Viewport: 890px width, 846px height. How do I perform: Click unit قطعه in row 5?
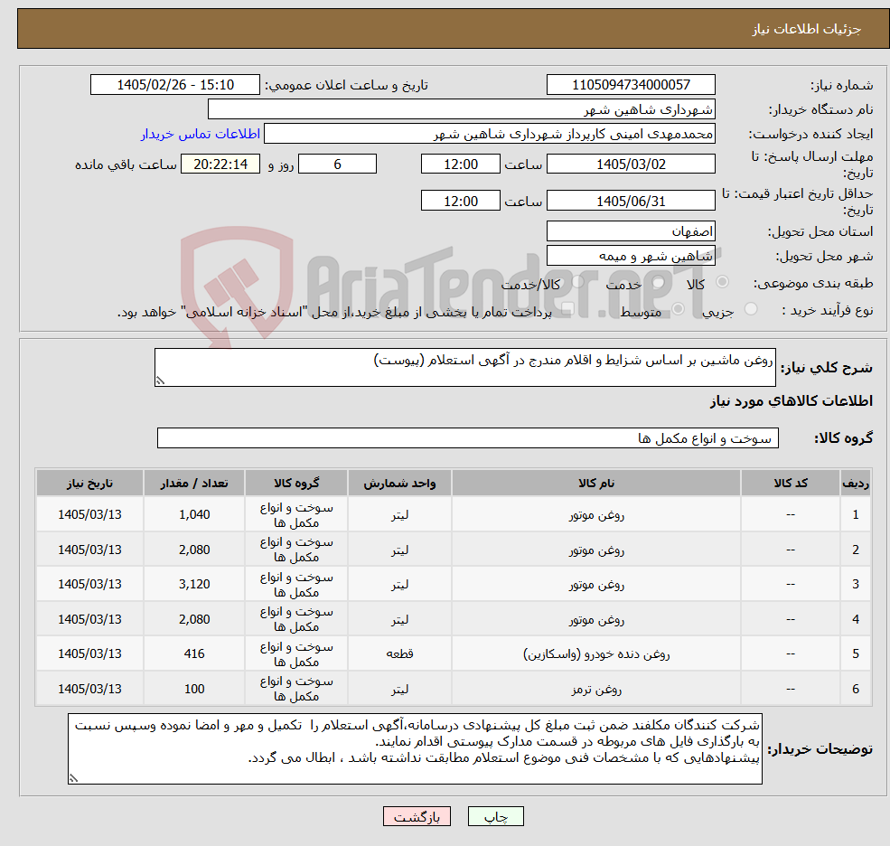(x=399, y=653)
